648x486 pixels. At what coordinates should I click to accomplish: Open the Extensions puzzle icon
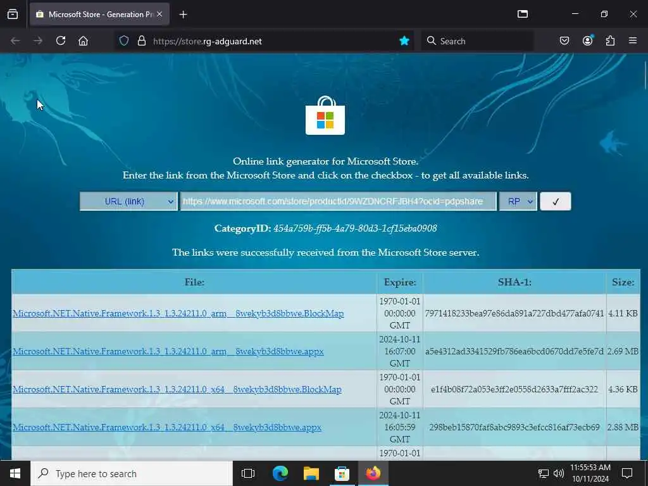click(x=610, y=41)
